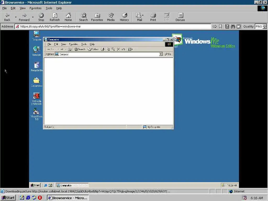Select the Visual Basic 5.0 desktop icon
The height and width of the screenshot is (201, 268).
(36, 114)
